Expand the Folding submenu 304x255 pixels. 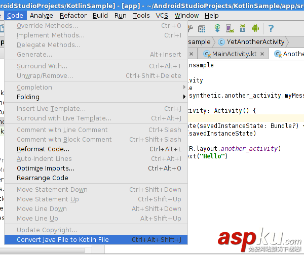tap(96, 97)
